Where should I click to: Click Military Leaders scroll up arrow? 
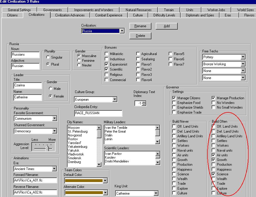click(x=158, y=128)
